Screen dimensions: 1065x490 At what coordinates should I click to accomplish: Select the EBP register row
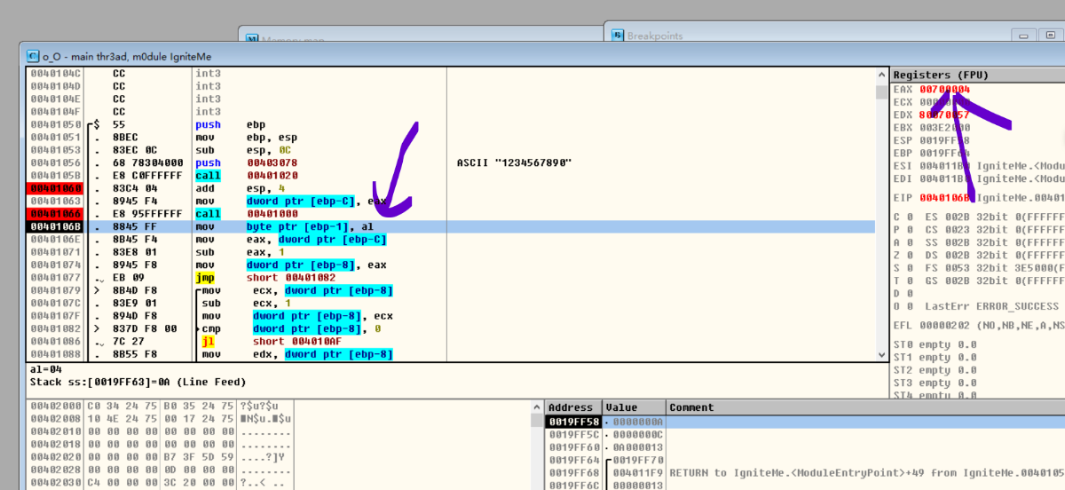click(976, 153)
